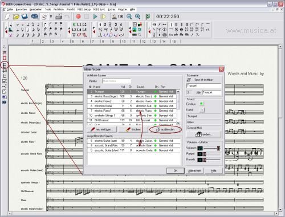This screenshot has width=285, height=217.
Task: Save the song with the floppy disk icon
Action: (25, 17)
